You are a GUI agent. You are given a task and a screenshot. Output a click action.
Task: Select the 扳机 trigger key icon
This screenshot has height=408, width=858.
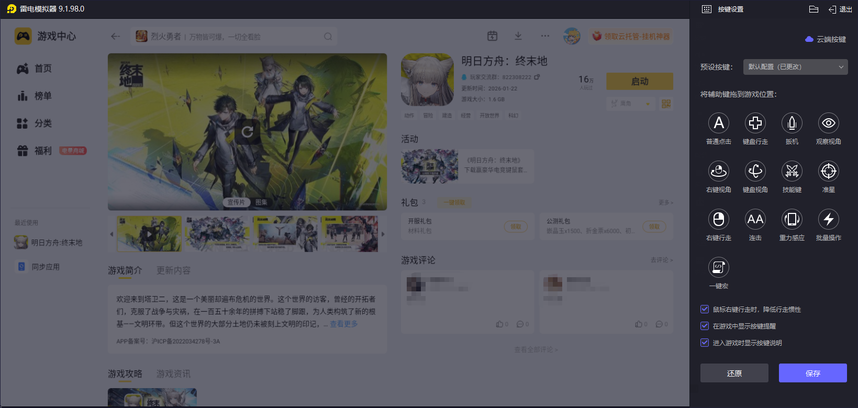tap(792, 123)
